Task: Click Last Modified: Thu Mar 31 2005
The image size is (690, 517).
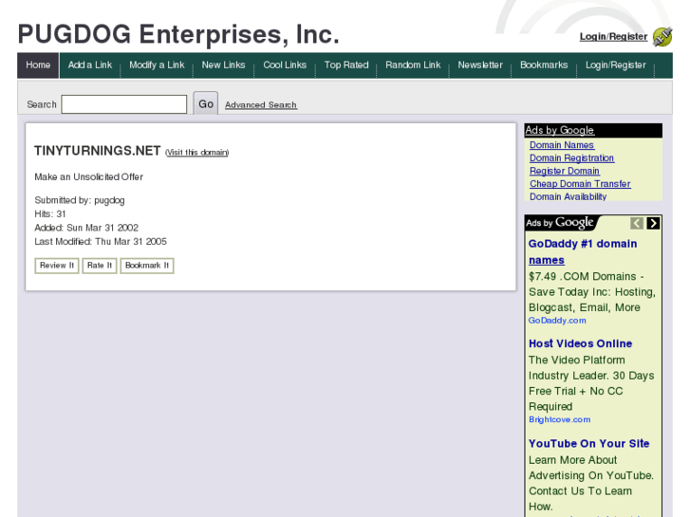Action: [x=101, y=242]
